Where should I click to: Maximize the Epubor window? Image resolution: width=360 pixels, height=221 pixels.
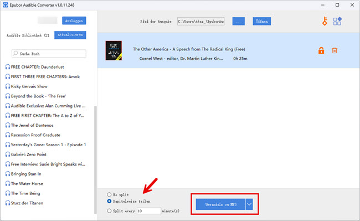[x=337, y=5]
